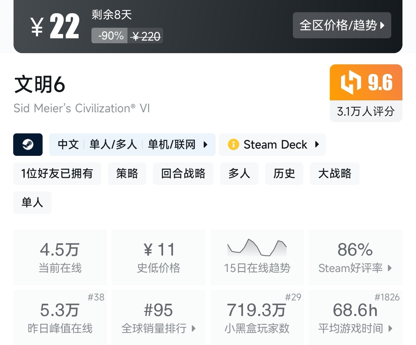Image resolution: width=416 pixels, height=345 pixels.
Task: Tap the 3.1万人评分 rating count
Action: click(x=366, y=112)
